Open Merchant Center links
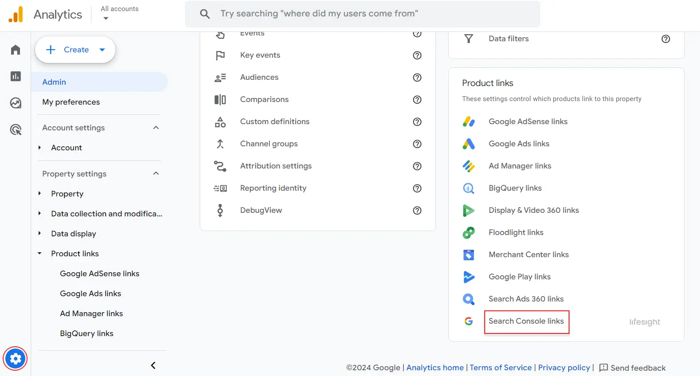This screenshot has width=700, height=376. click(529, 255)
